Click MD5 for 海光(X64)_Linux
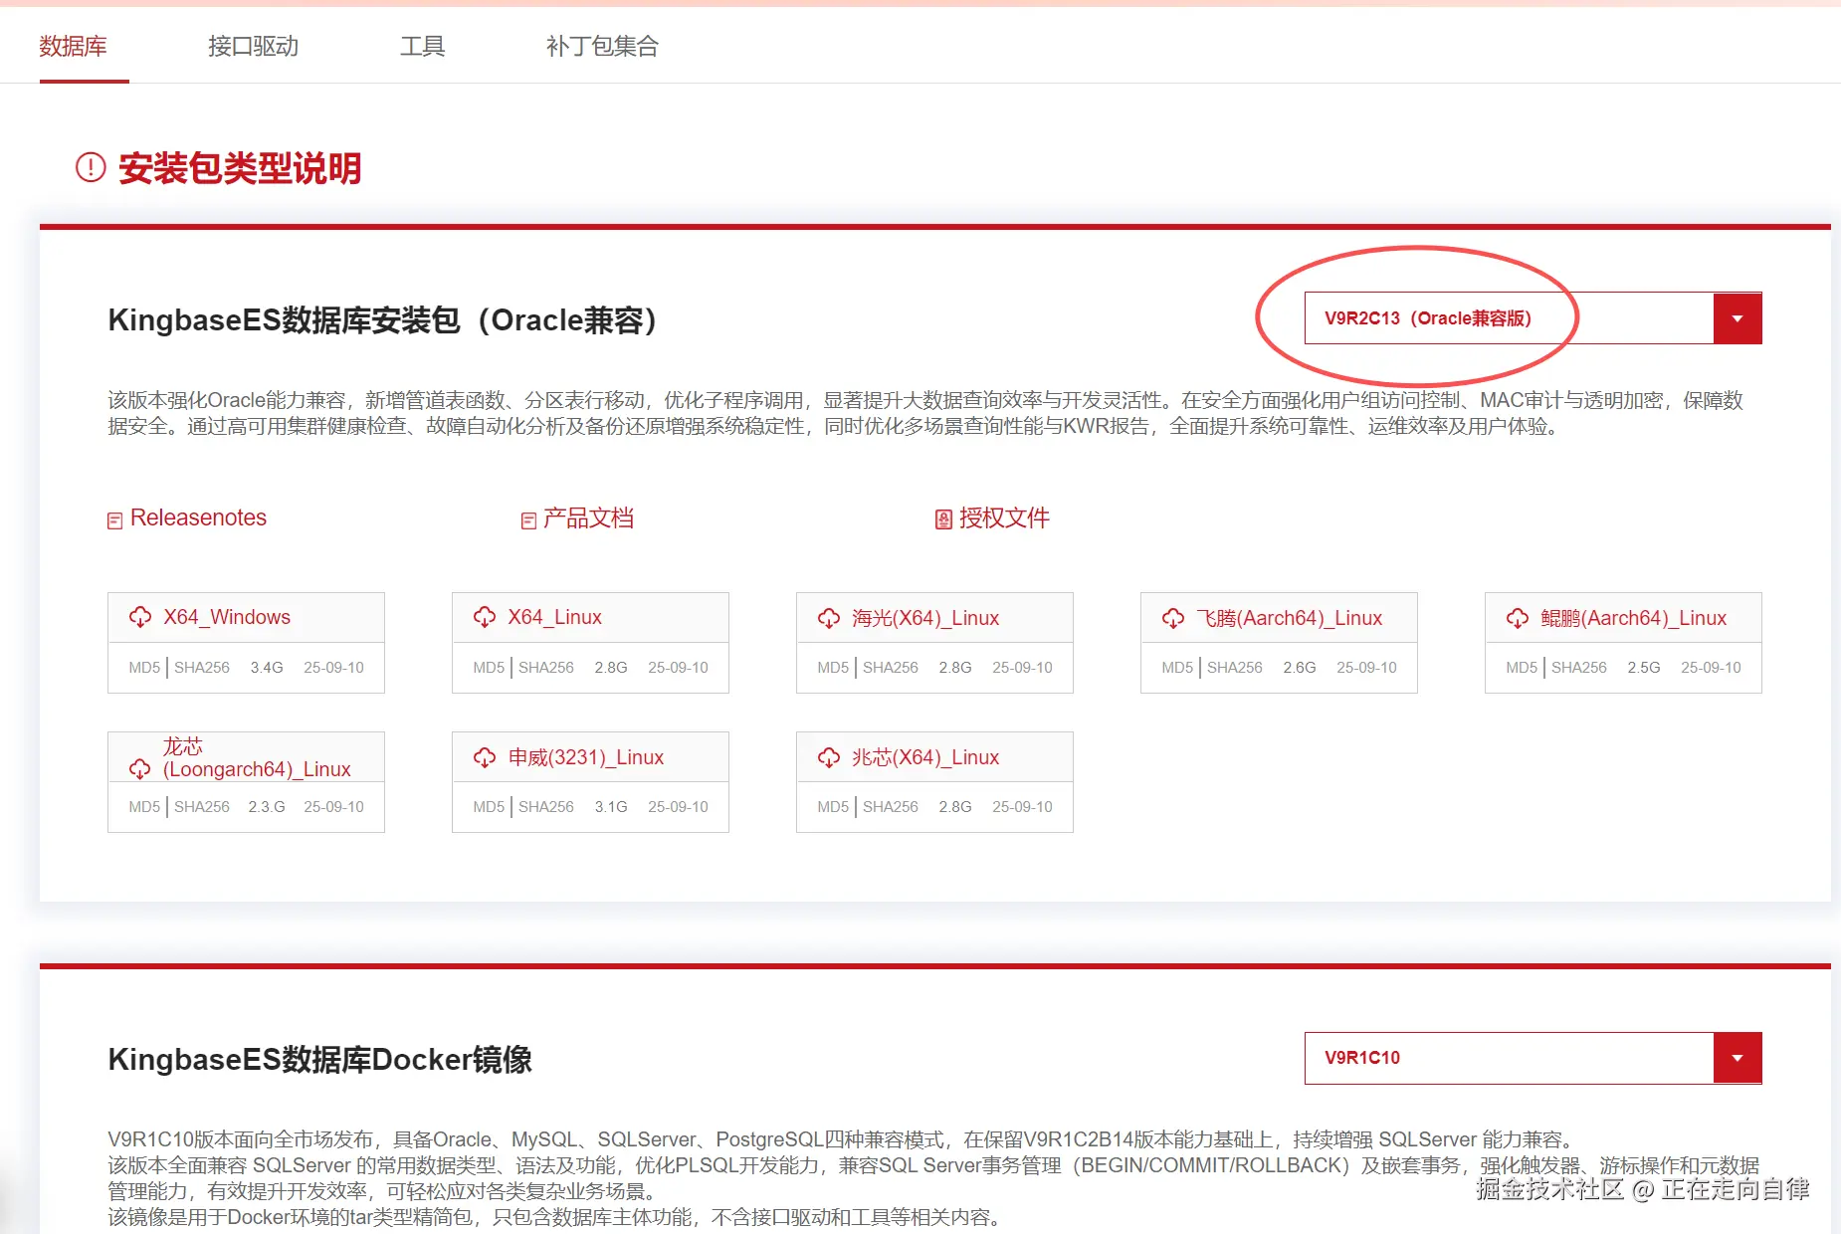This screenshot has width=1841, height=1234. pyautogui.click(x=833, y=668)
